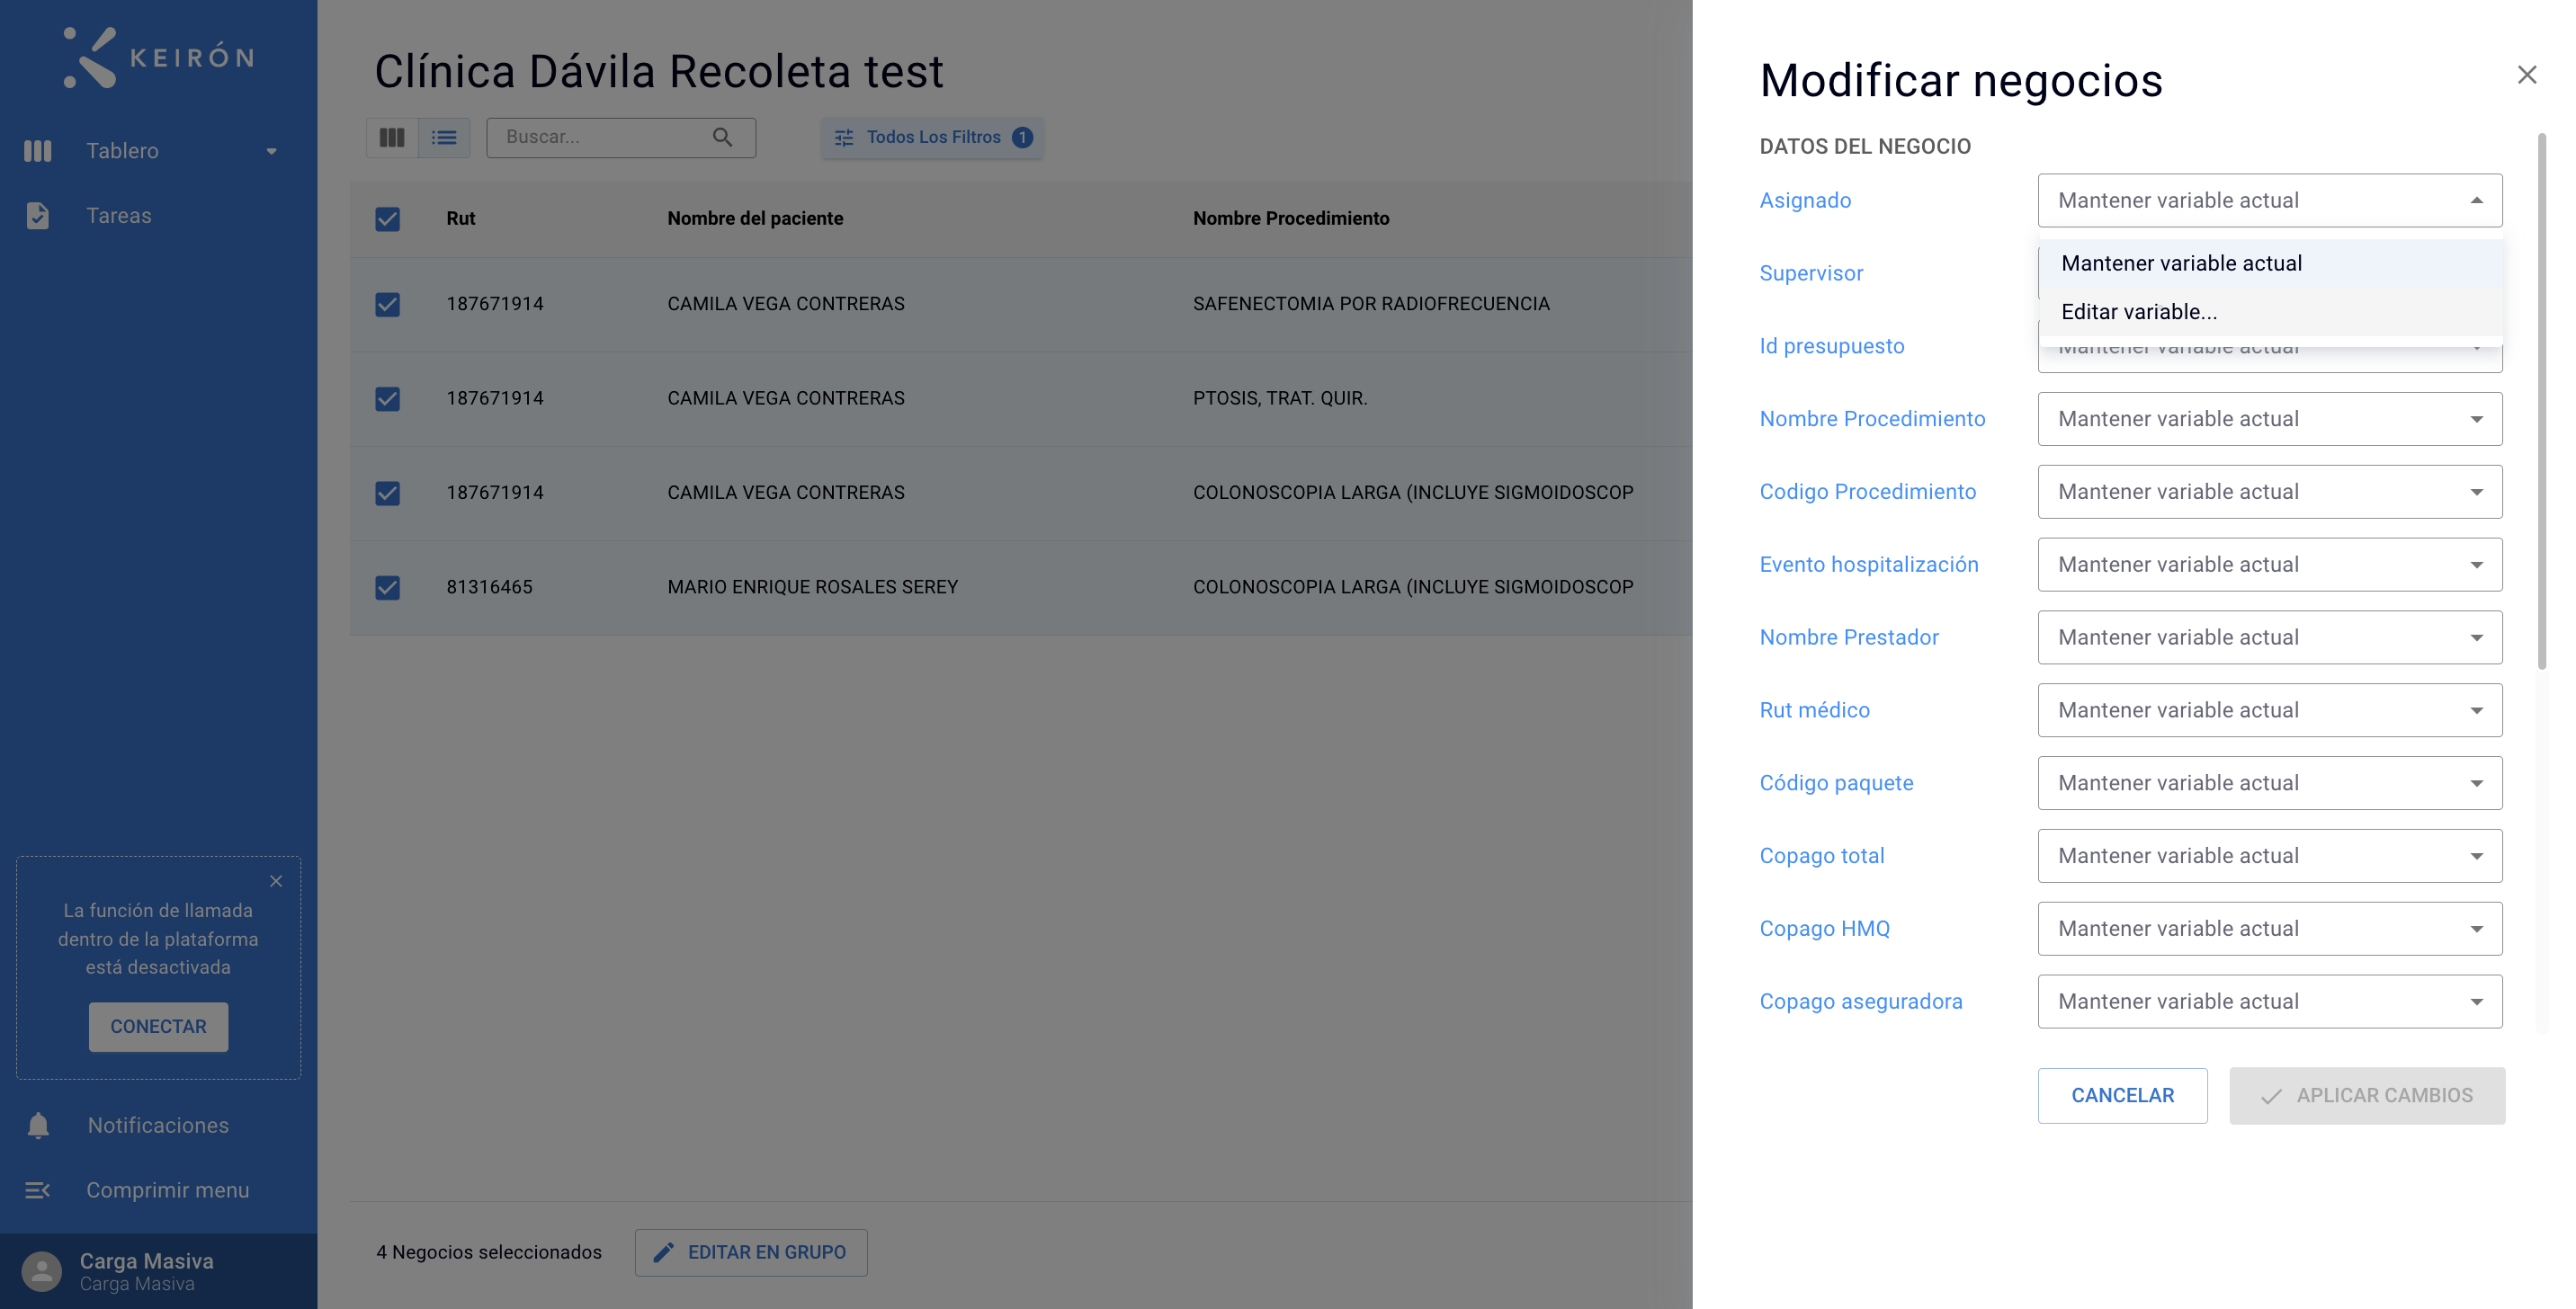The height and width of the screenshot is (1309, 2576).
Task: Expand the Tablero sidebar arrow
Action: point(271,151)
